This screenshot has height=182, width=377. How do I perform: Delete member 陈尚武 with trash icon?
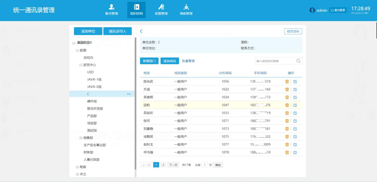tap(287, 82)
